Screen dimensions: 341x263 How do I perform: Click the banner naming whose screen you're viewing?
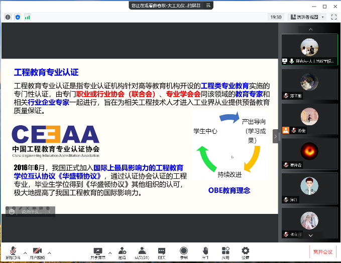point(166,6)
